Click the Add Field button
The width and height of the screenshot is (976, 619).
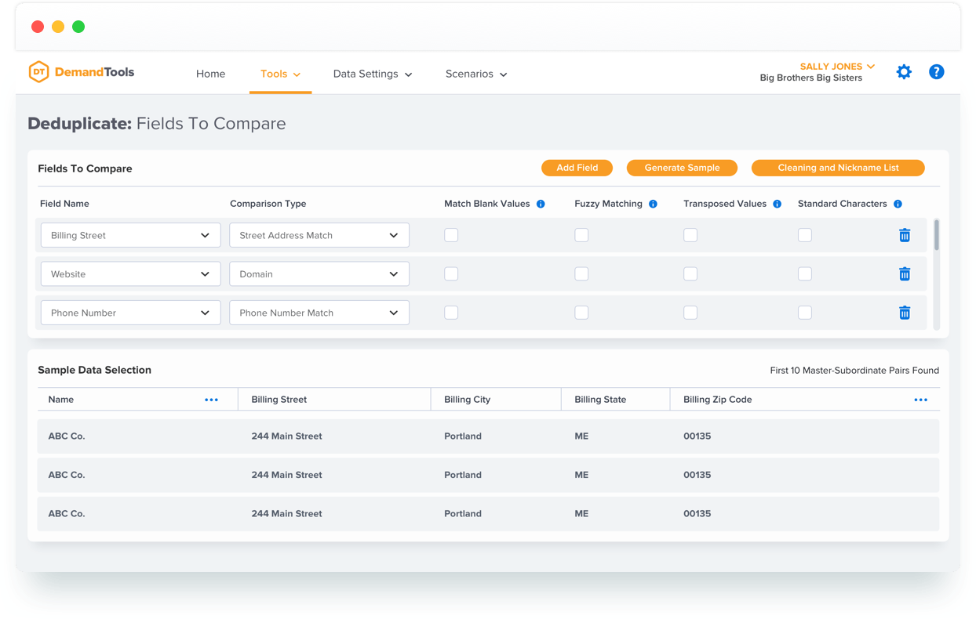(x=577, y=168)
